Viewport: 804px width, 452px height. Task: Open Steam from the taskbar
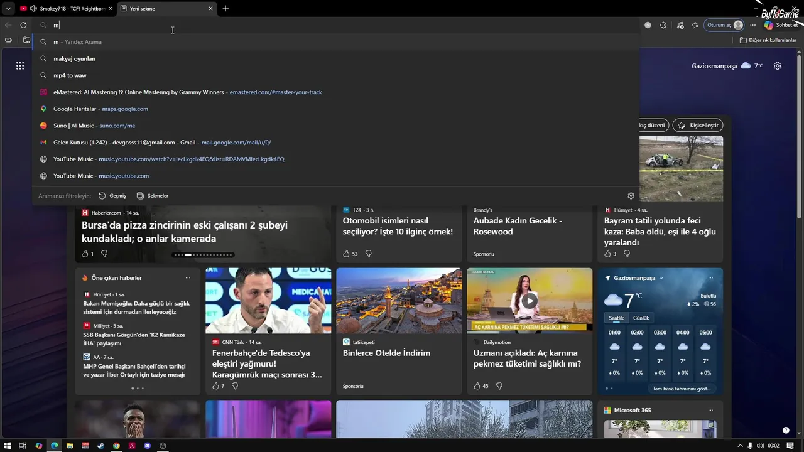(x=101, y=446)
